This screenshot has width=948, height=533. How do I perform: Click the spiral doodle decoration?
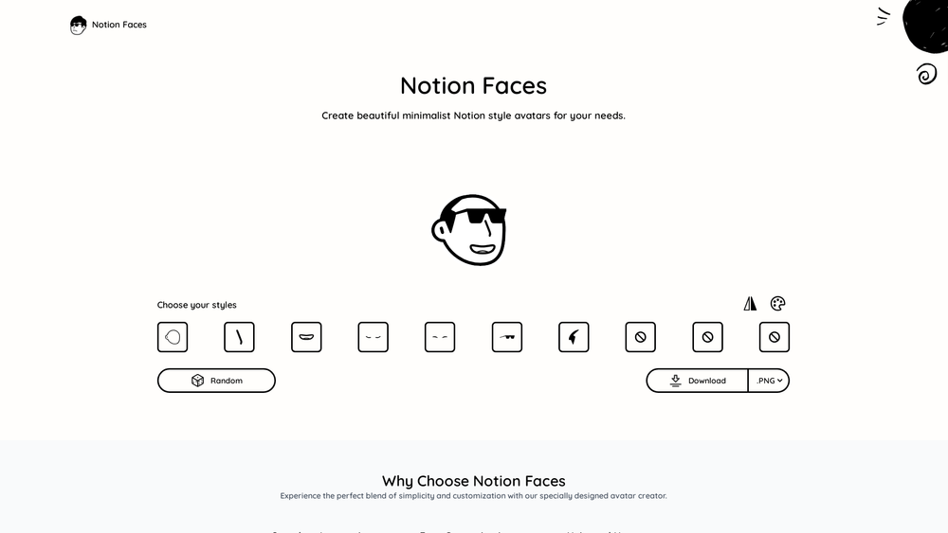pos(926,74)
